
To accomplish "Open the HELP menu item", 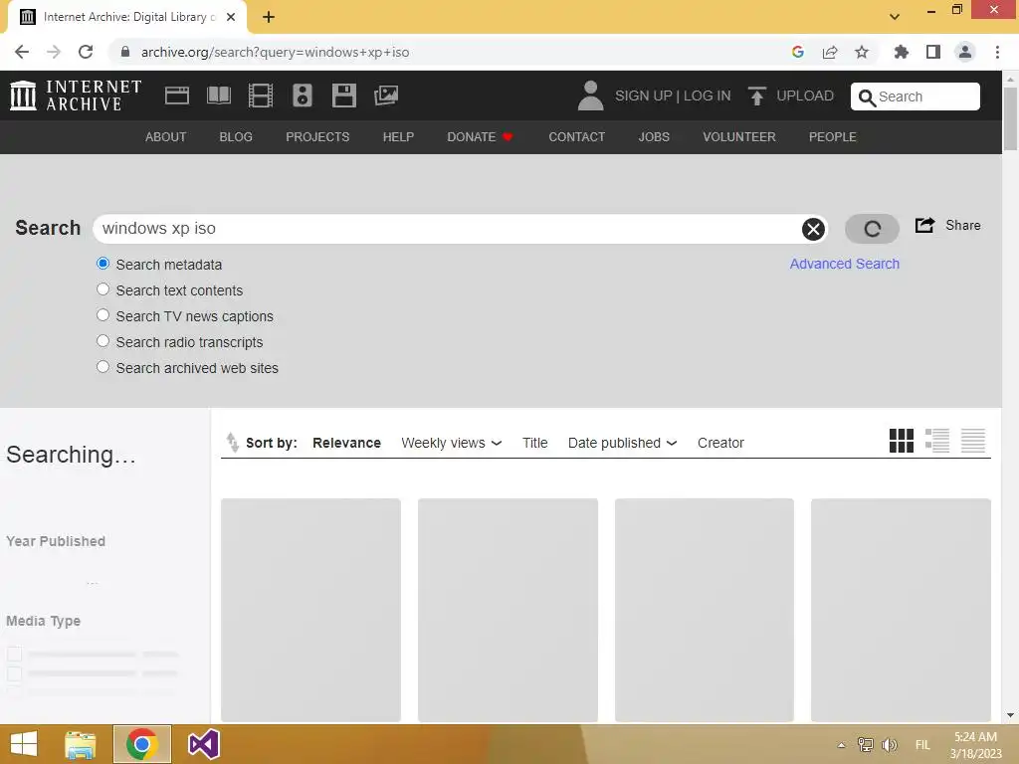I will click(398, 137).
